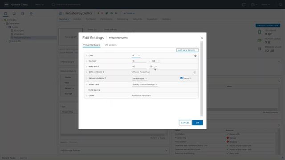Expand the Other additional hardware row
This screenshot has width=285, height=160.
coord(87,96)
